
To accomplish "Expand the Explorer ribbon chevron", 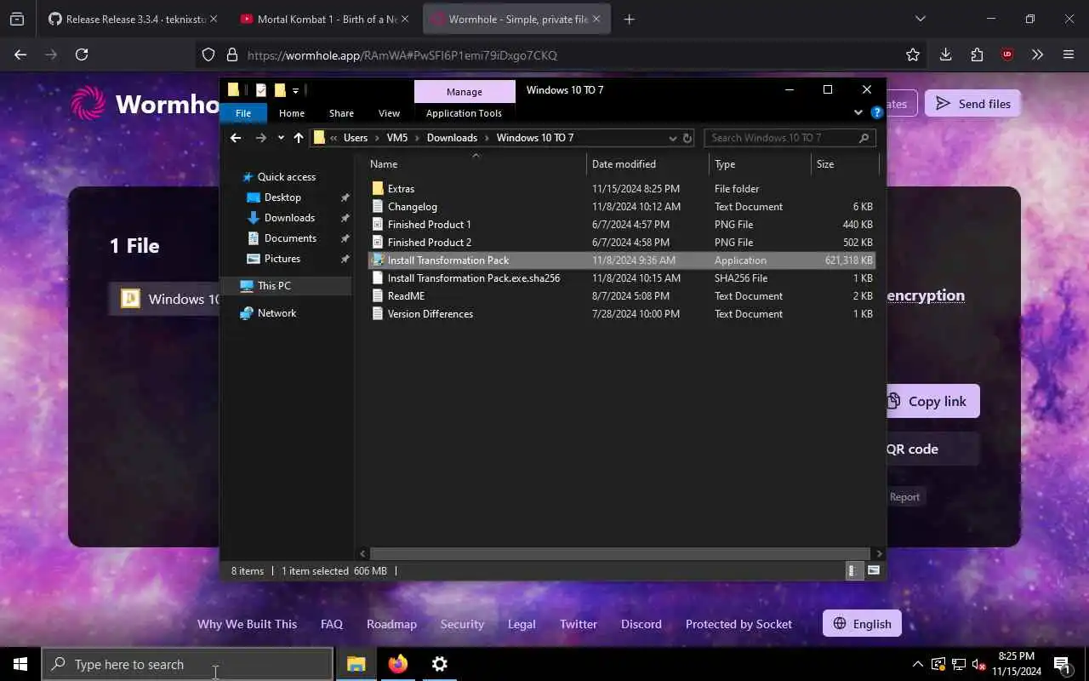I will tap(858, 112).
